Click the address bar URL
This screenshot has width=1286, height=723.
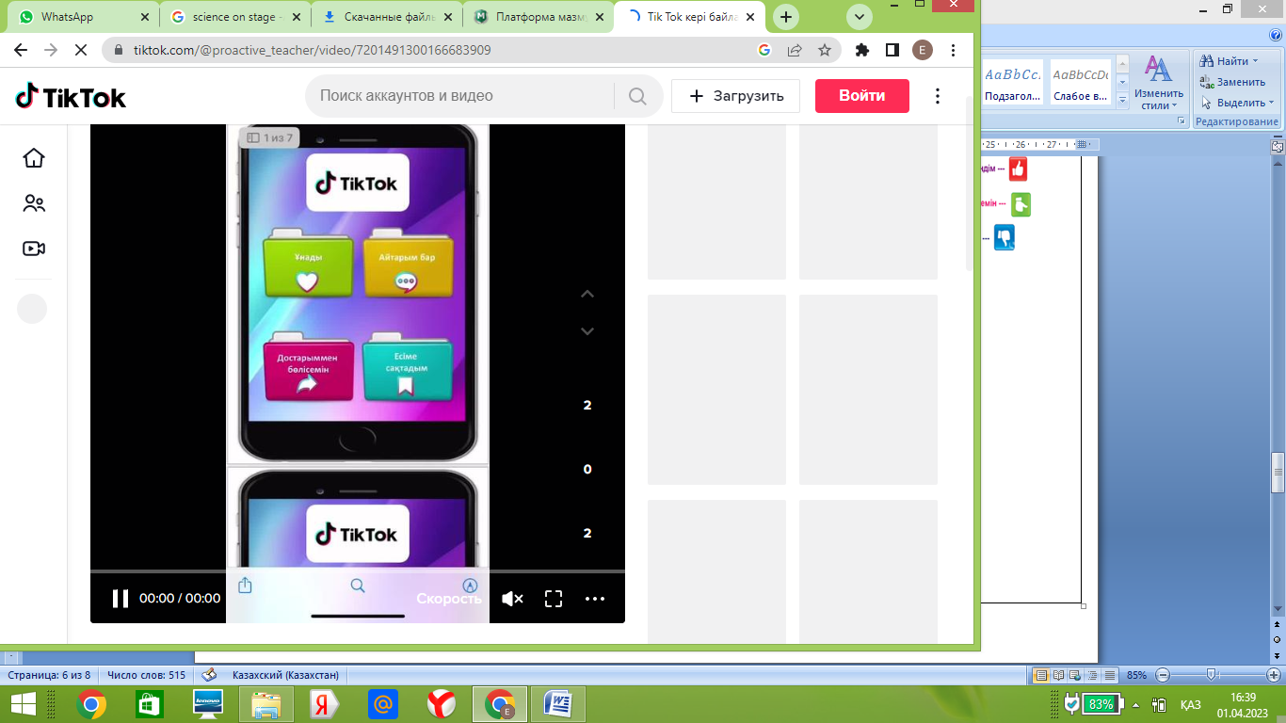click(x=312, y=50)
